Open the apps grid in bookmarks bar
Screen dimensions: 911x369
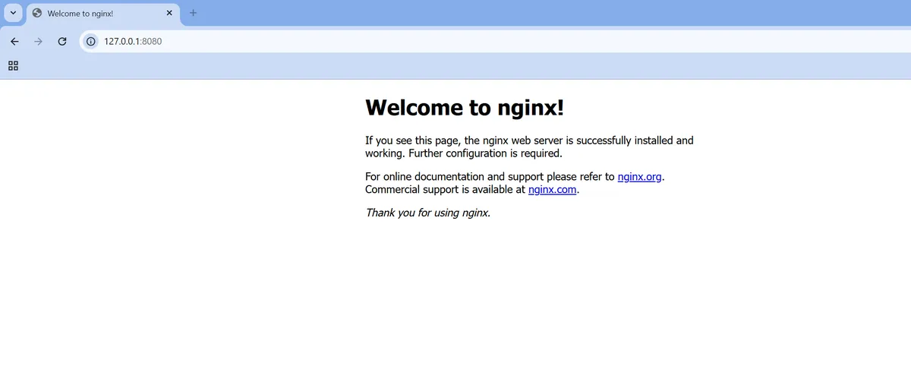[13, 66]
